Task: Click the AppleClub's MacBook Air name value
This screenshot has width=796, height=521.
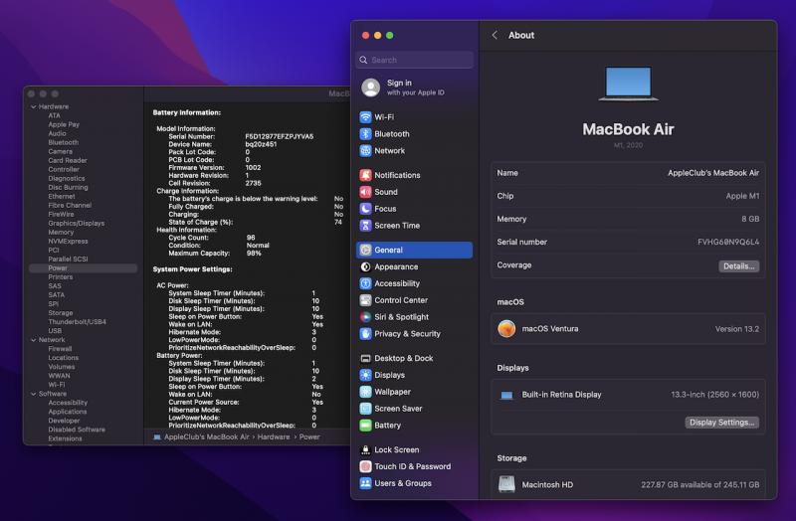Action: click(x=713, y=173)
